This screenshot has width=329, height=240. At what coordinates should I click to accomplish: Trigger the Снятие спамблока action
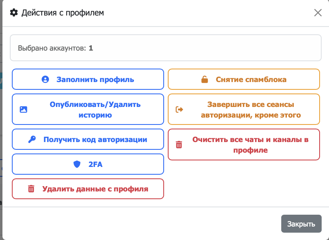tap(244, 79)
